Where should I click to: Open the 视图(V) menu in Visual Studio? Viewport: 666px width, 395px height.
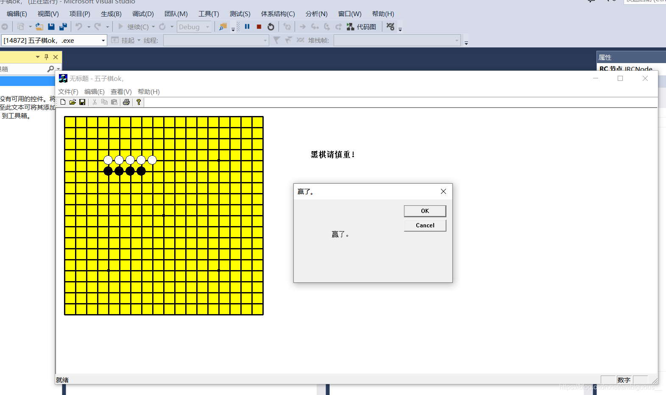48,14
